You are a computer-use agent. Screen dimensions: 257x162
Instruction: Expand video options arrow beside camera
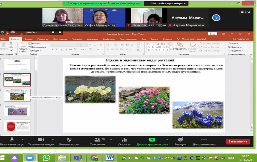(x=53, y=139)
